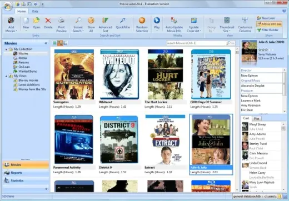Select the District 9 cover thumbnail
289x201 pixels.
119,139
